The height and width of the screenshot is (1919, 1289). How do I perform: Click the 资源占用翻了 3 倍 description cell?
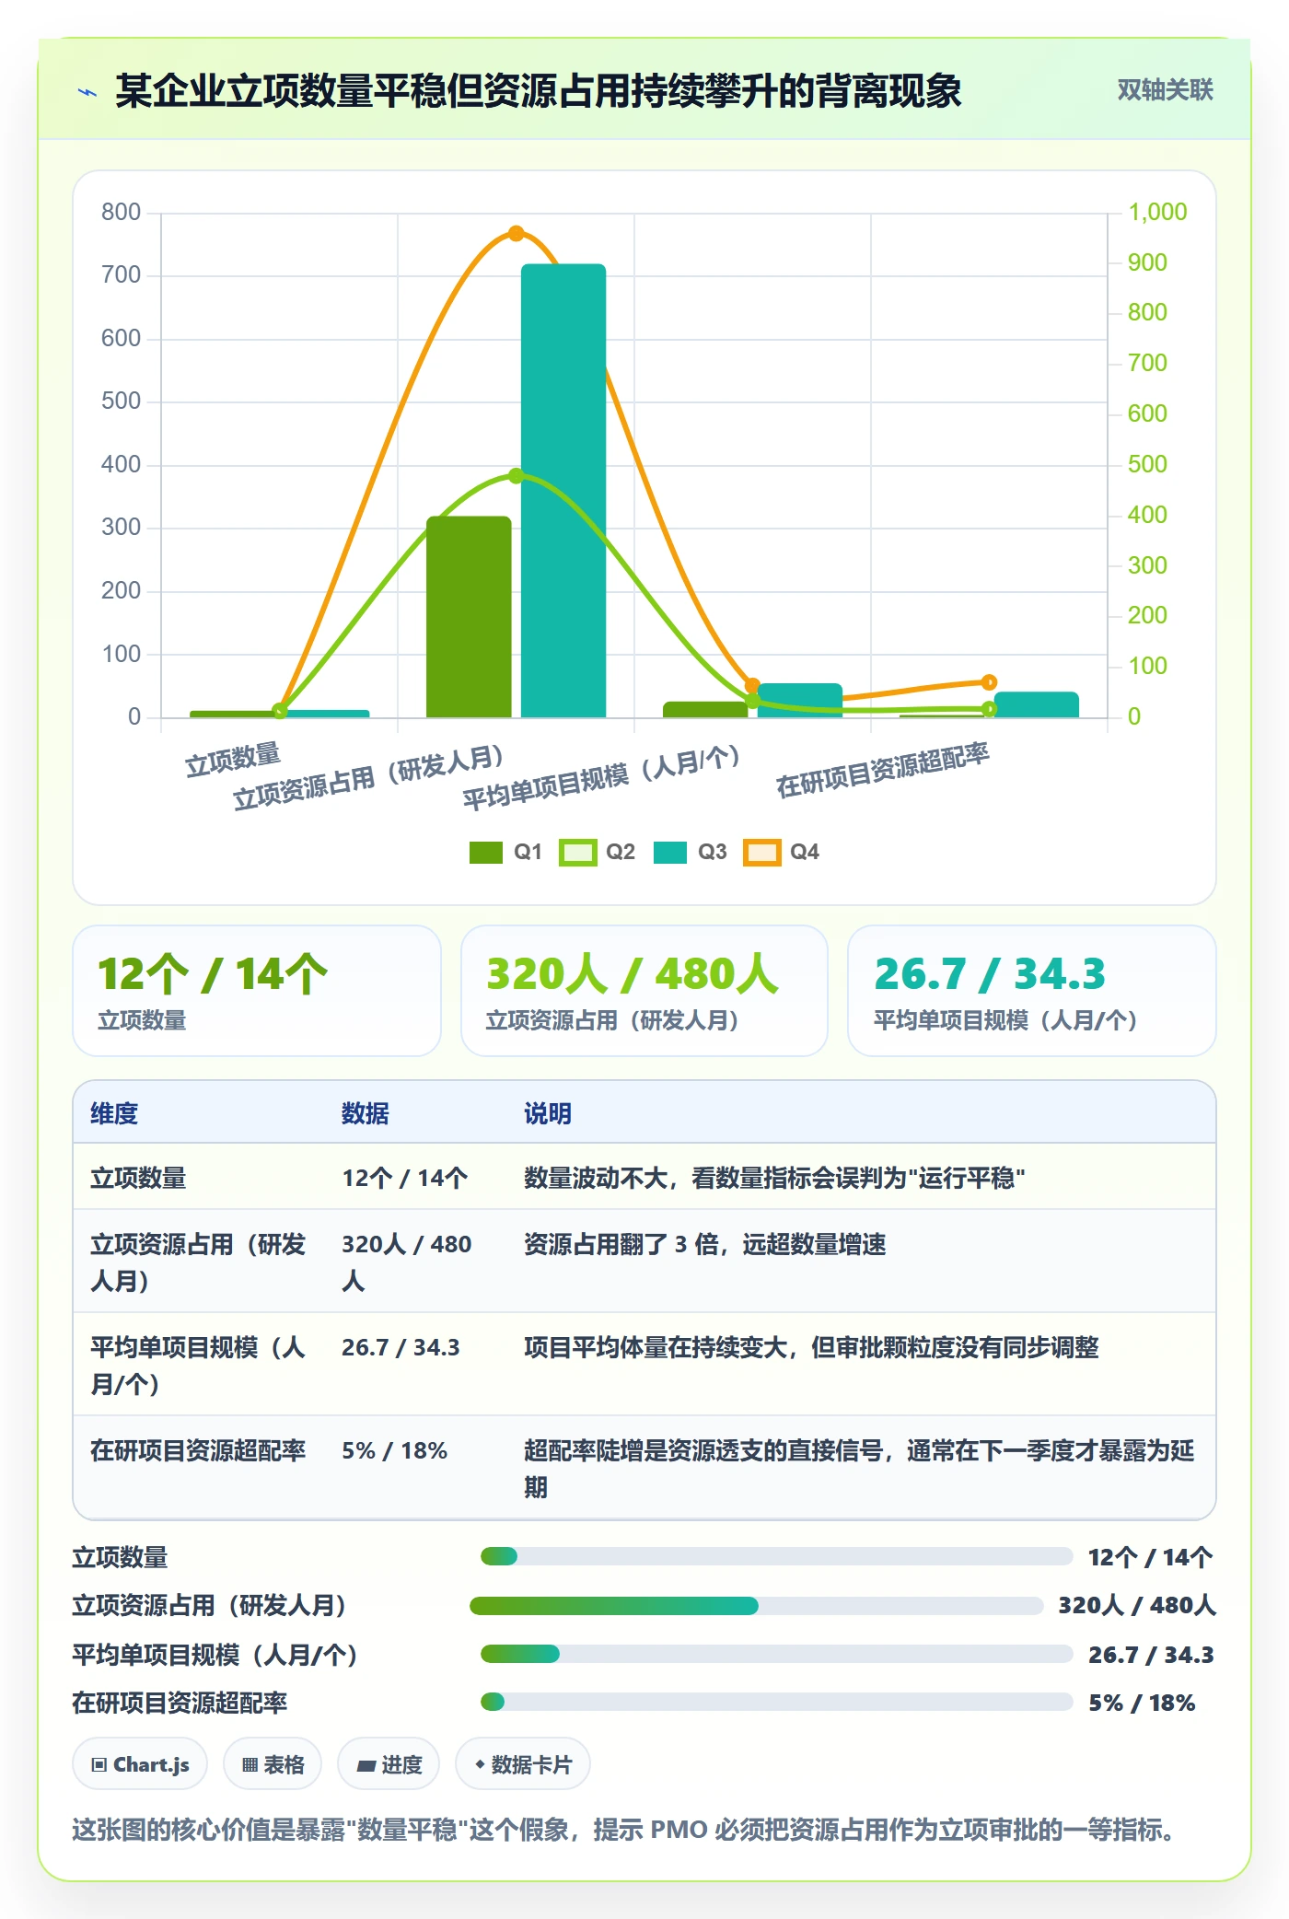[x=704, y=1244]
